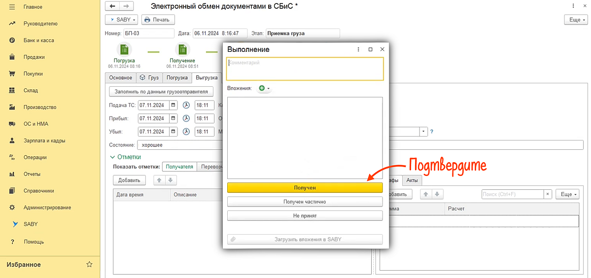Click the Комментарий text field
Image resolution: width=591 pixels, height=278 pixels.
click(305, 69)
